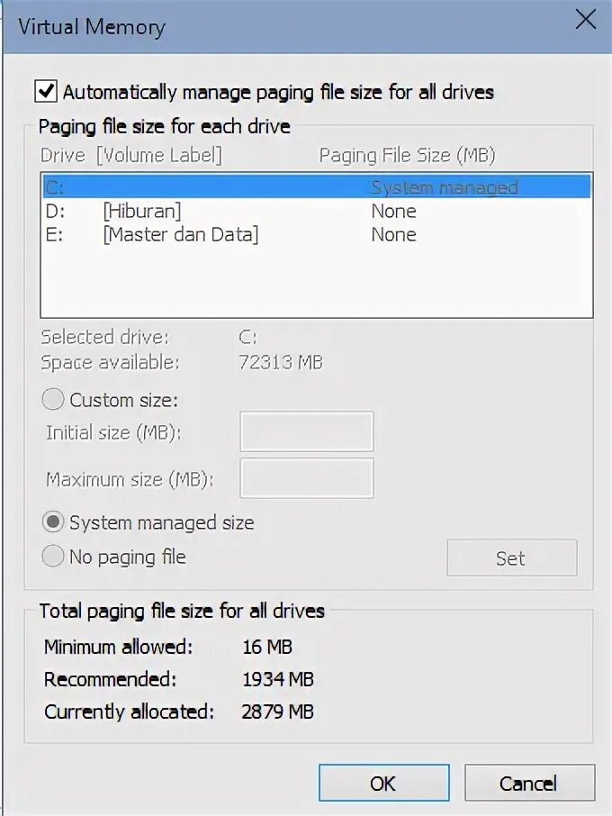Click the Currently allocated 2879 MB value
The height and width of the screenshot is (816, 612).
point(278,712)
